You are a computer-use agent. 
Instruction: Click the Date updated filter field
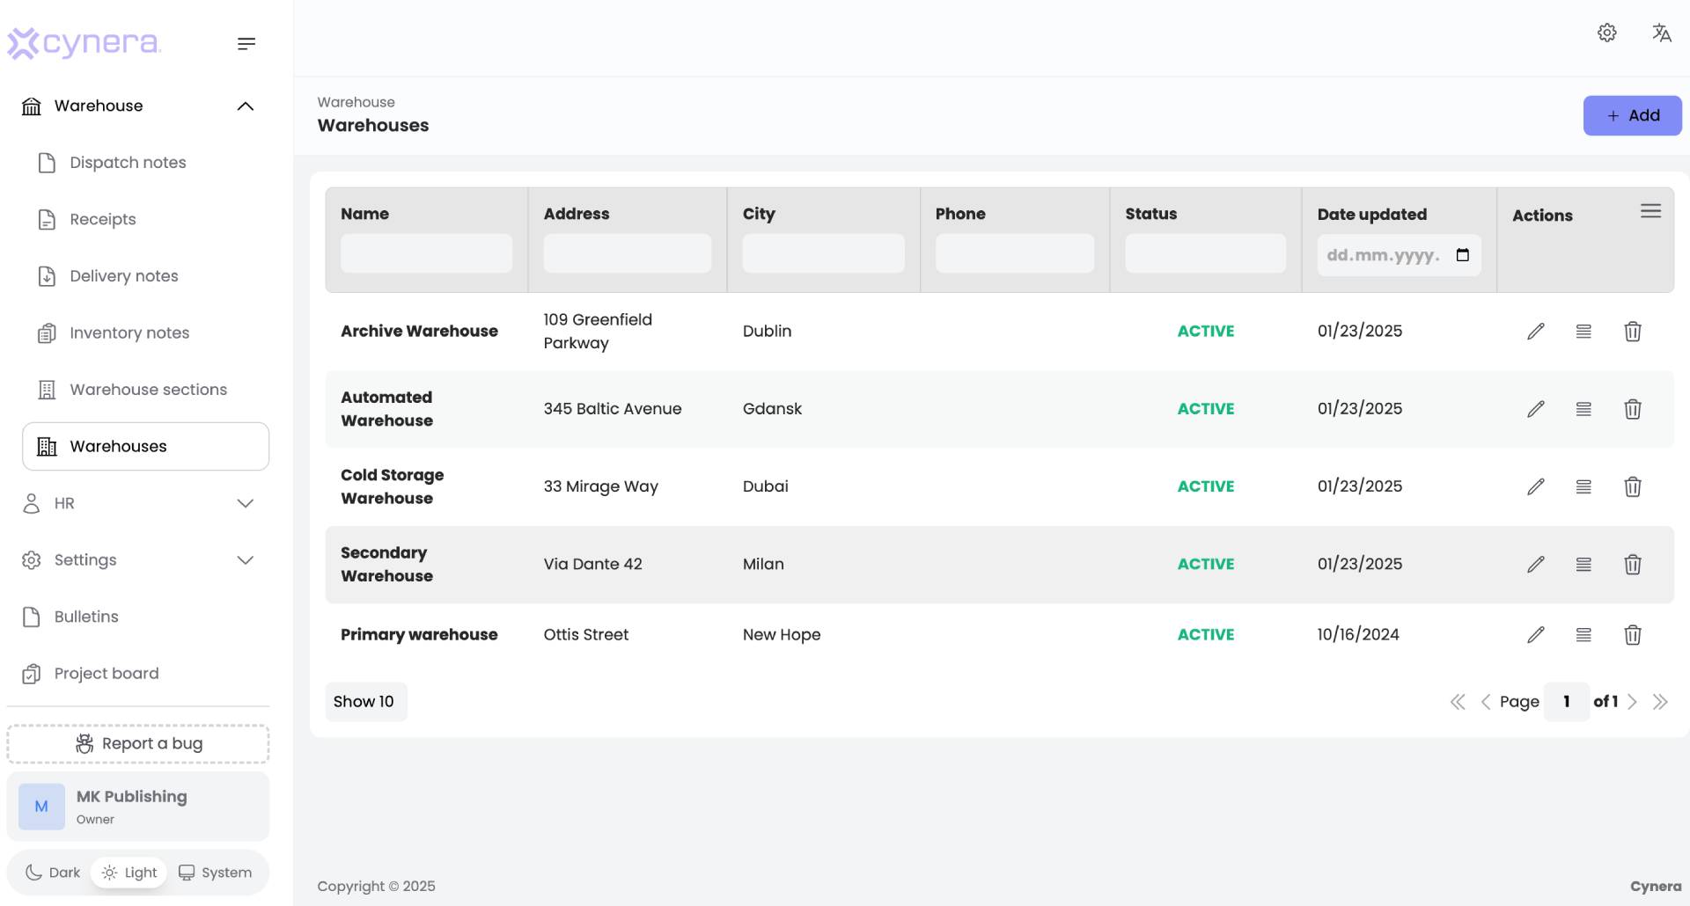click(1399, 255)
